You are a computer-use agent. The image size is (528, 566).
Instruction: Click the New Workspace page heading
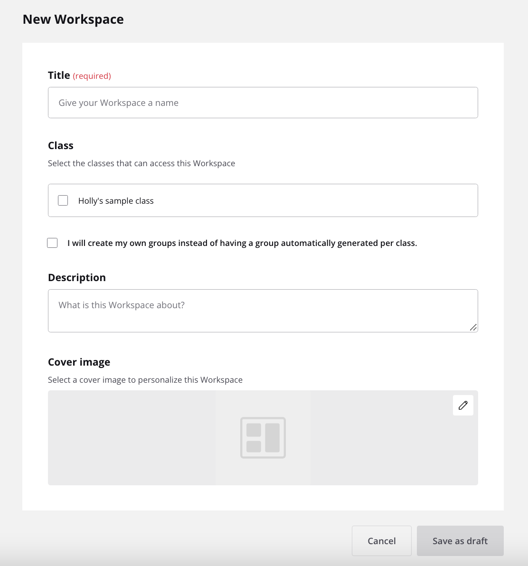click(73, 19)
